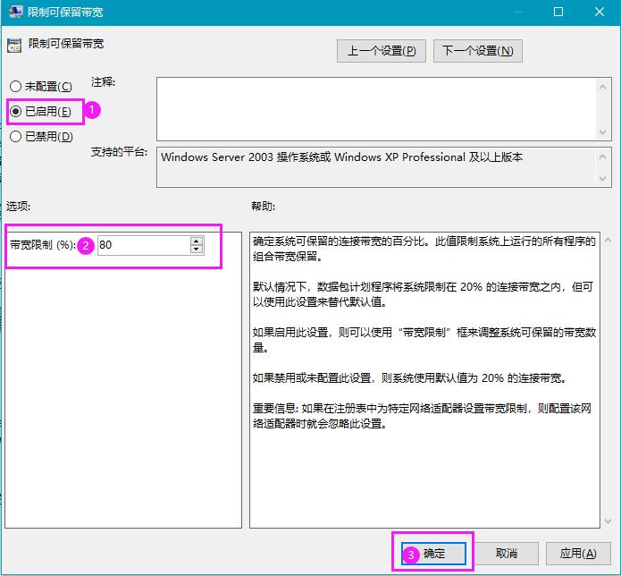This screenshot has width=621, height=576.
Task: Click the 注释: label
Action: point(103,82)
